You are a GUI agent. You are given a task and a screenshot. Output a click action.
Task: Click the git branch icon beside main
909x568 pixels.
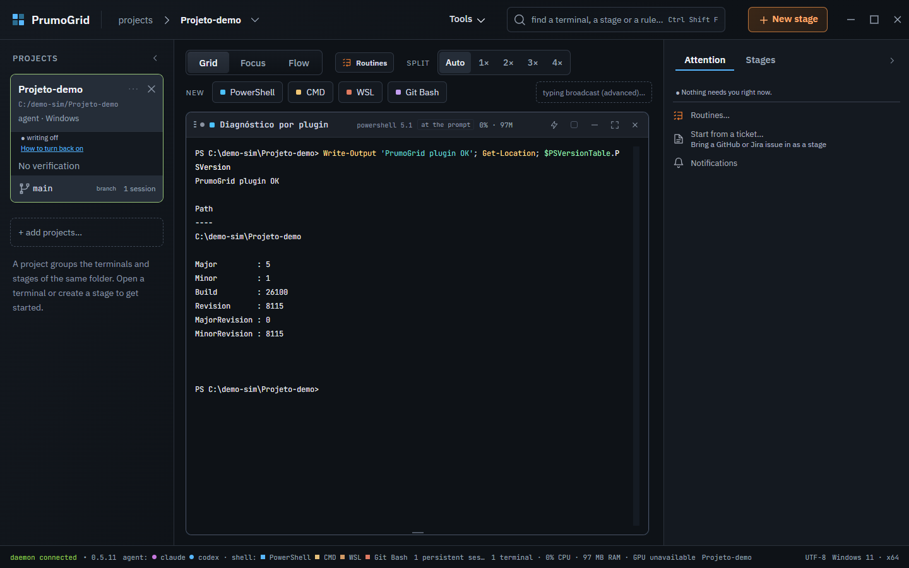pyautogui.click(x=25, y=188)
